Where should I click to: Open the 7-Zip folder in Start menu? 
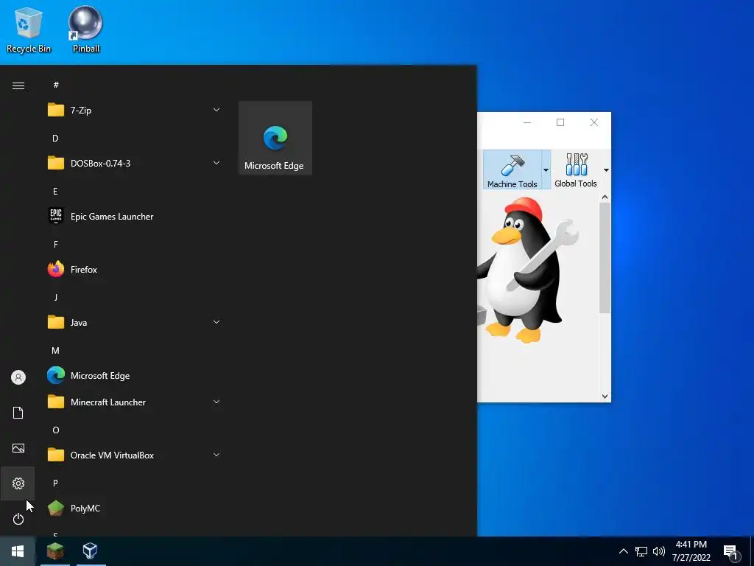pos(134,111)
